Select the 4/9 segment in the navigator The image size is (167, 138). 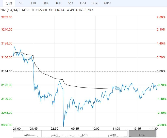tap(56, 135)
